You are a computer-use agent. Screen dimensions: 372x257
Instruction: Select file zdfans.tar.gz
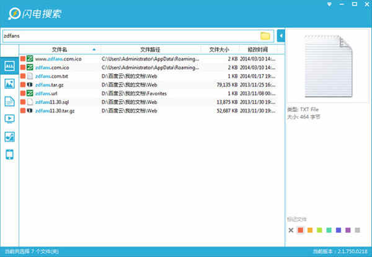pos(50,85)
